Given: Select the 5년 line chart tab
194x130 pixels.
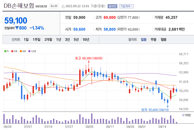Looking at the screenshot, I should pyautogui.click(x=76, y=39).
